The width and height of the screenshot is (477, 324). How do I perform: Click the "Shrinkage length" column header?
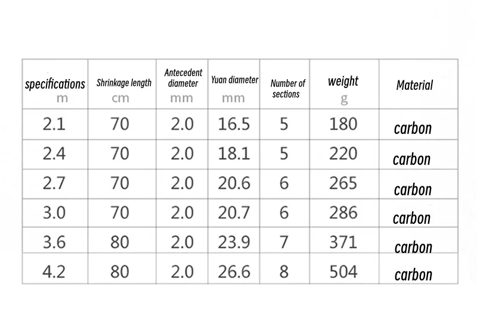(x=124, y=83)
